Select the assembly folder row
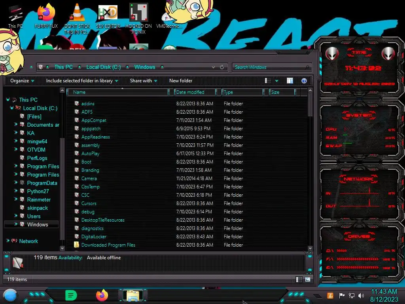Image resolution: width=405 pixels, height=304 pixels. (187, 145)
